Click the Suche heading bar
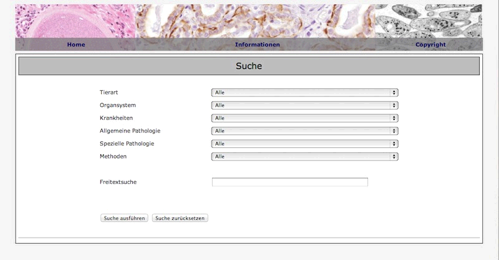 tap(249, 66)
